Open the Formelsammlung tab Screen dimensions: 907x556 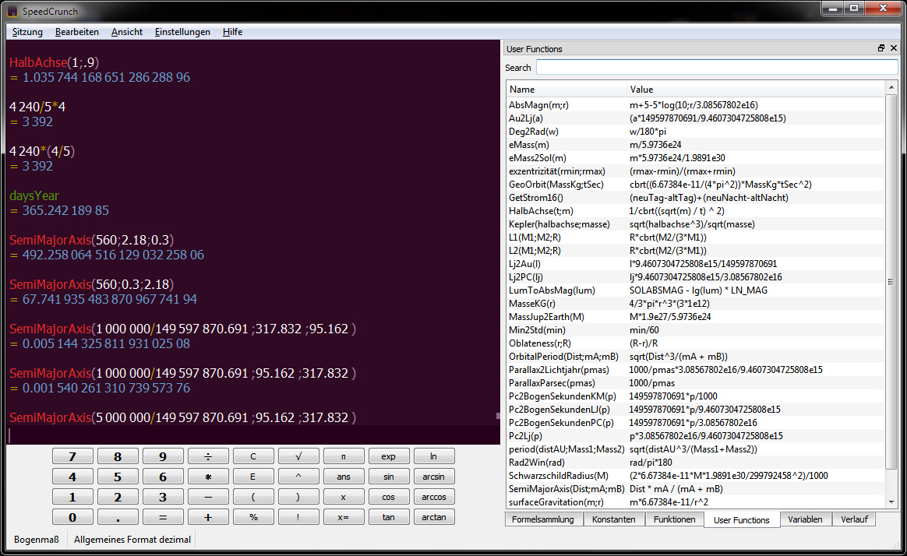pyautogui.click(x=543, y=519)
